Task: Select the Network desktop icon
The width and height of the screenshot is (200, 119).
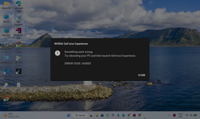Action: click(6, 32)
